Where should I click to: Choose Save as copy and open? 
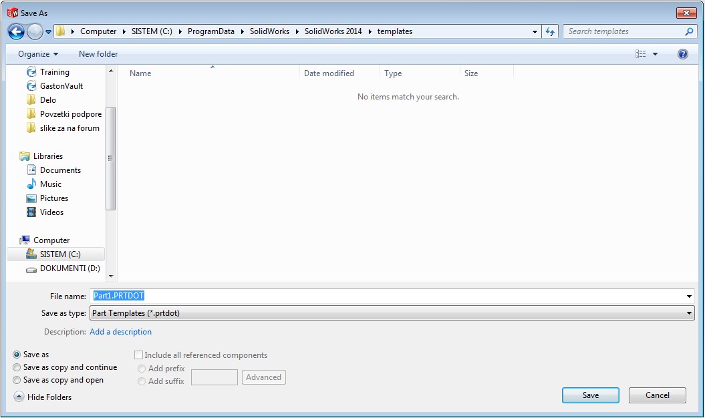pos(17,380)
